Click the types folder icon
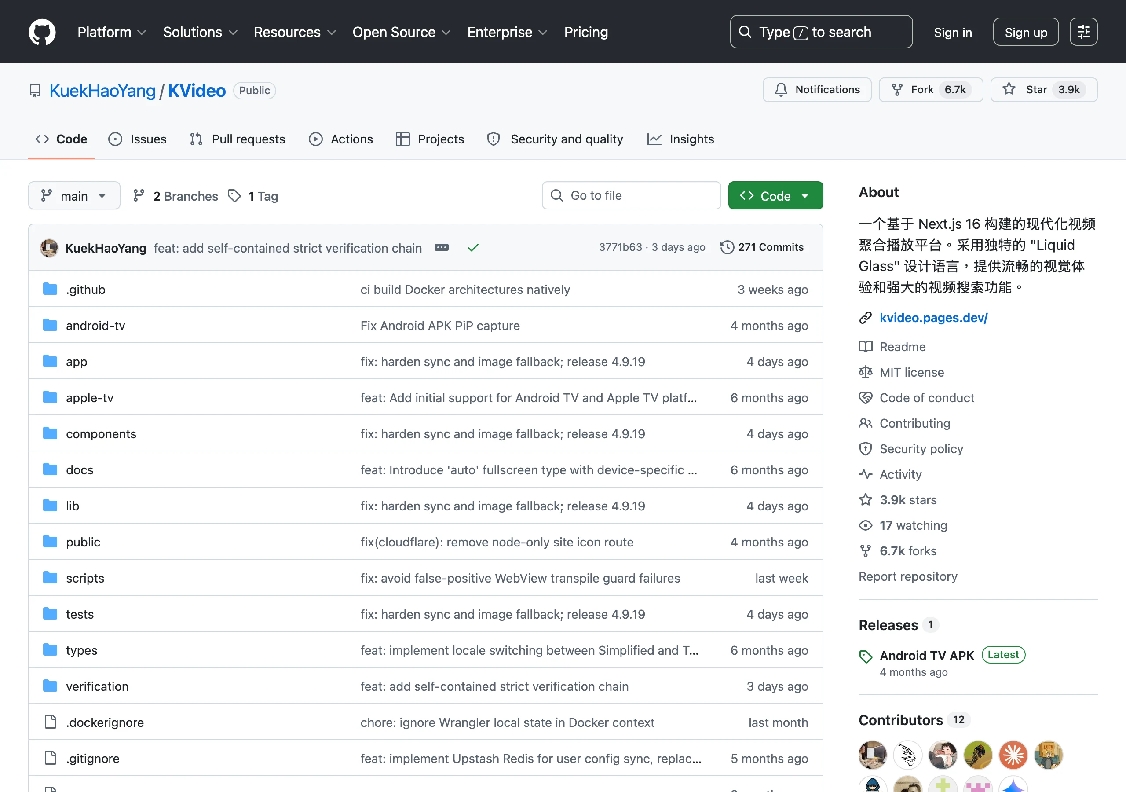This screenshot has height=792, width=1126. coord(50,650)
